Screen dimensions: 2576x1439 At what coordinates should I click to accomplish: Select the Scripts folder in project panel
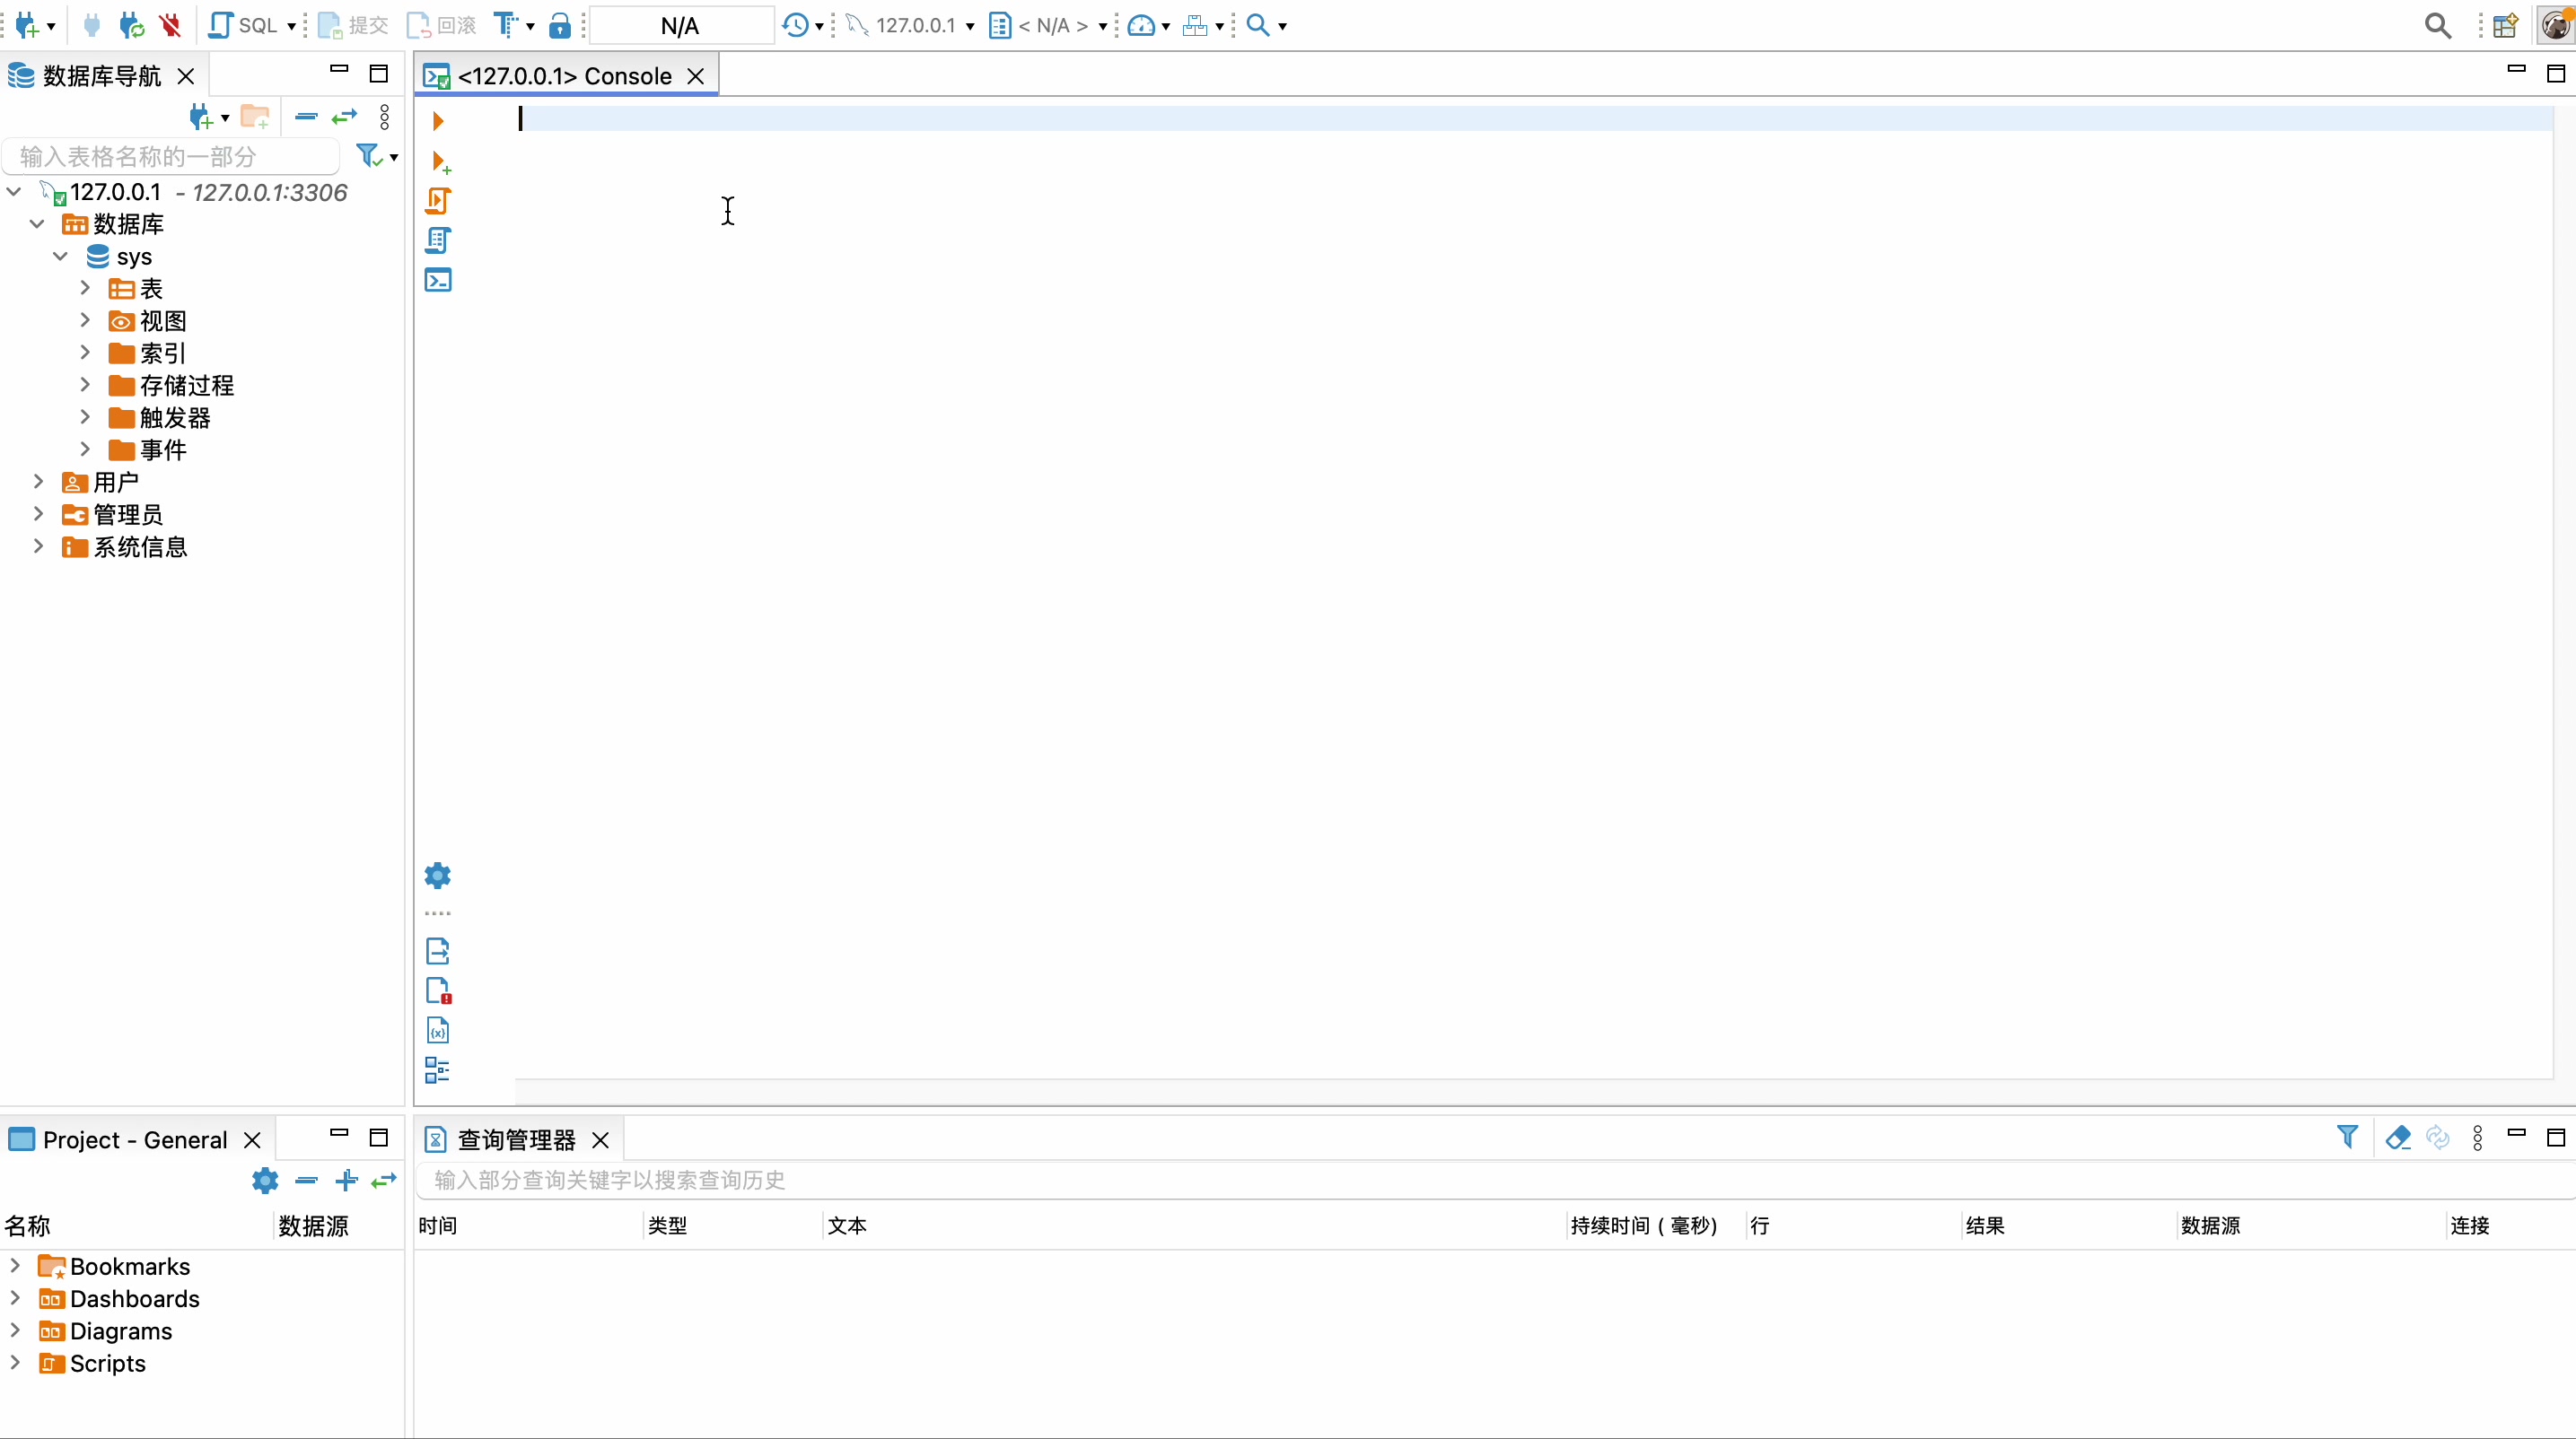click(107, 1363)
